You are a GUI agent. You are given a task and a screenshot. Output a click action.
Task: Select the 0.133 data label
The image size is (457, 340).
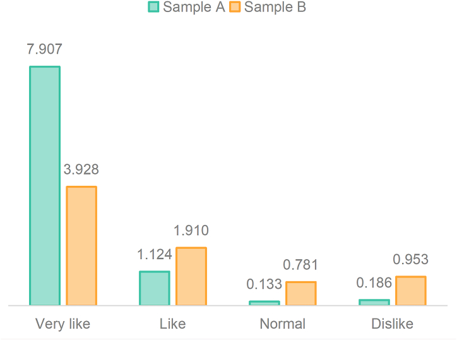(264, 284)
